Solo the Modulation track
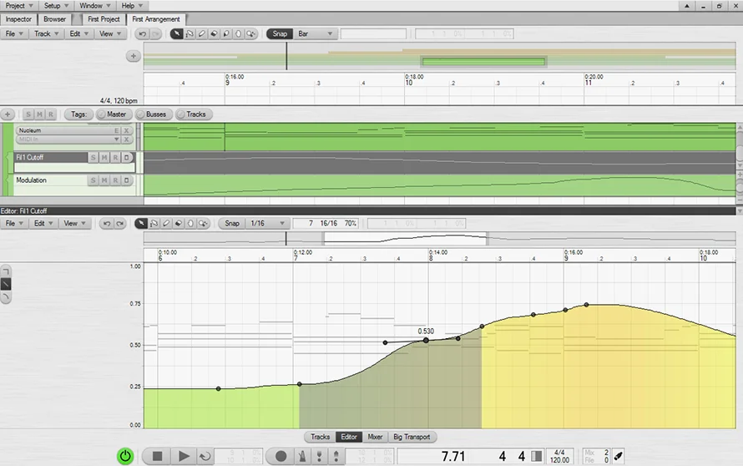 pos(94,180)
